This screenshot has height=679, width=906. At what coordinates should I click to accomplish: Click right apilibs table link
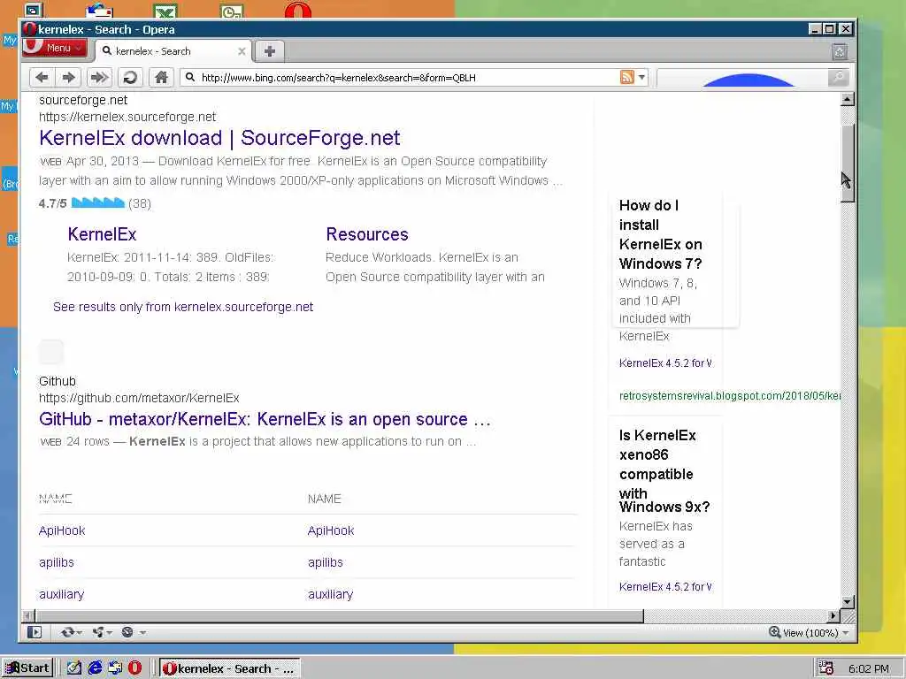click(325, 562)
